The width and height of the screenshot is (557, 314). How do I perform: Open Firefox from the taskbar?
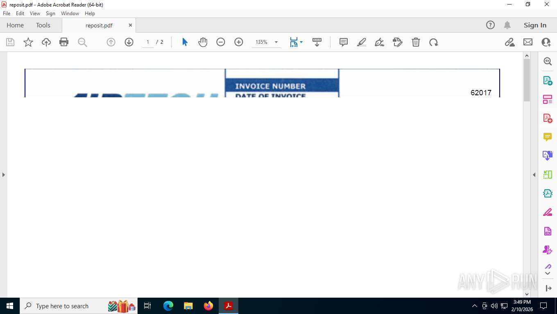pos(208,306)
